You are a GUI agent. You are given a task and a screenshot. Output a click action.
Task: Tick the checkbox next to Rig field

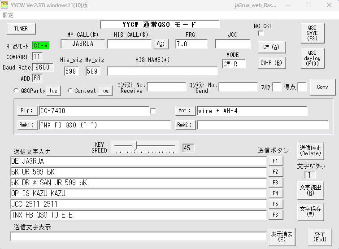(153, 111)
